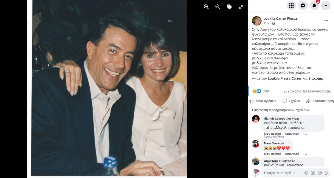
Task: Open the Facebook menu grid
Action: 291,5
